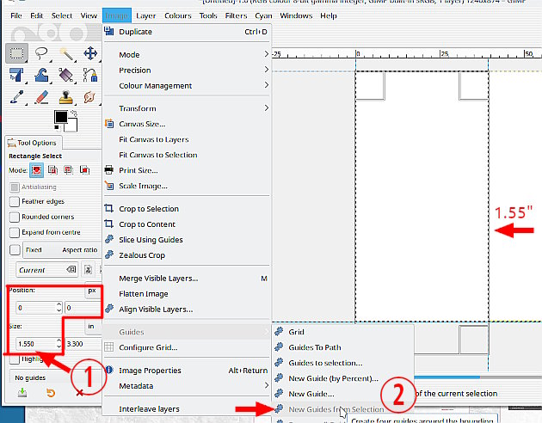Select the Fuzzy Select magic wand tool

click(66, 53)
